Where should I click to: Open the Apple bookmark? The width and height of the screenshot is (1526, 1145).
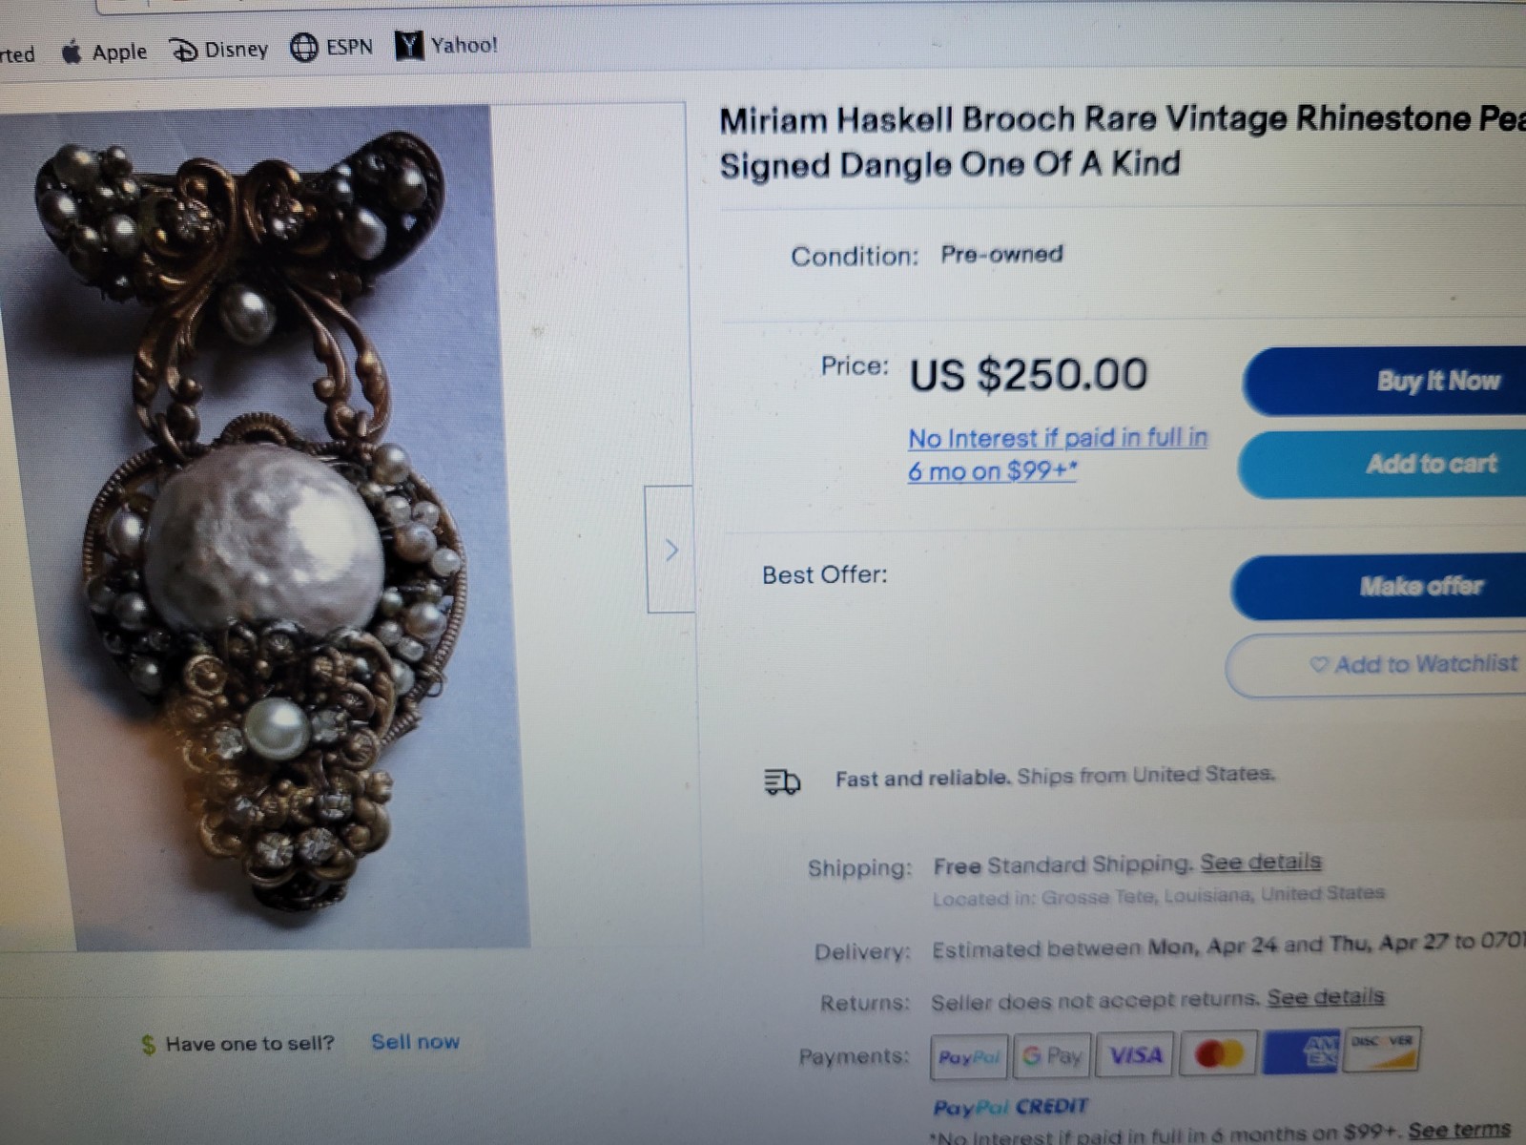point(104,52)
